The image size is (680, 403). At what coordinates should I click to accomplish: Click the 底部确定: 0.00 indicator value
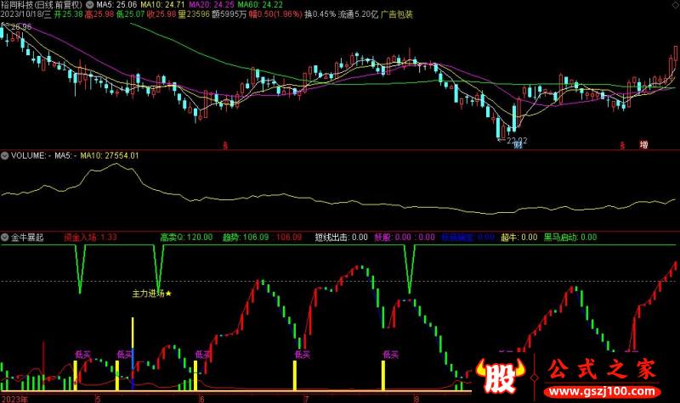point(468,238)
